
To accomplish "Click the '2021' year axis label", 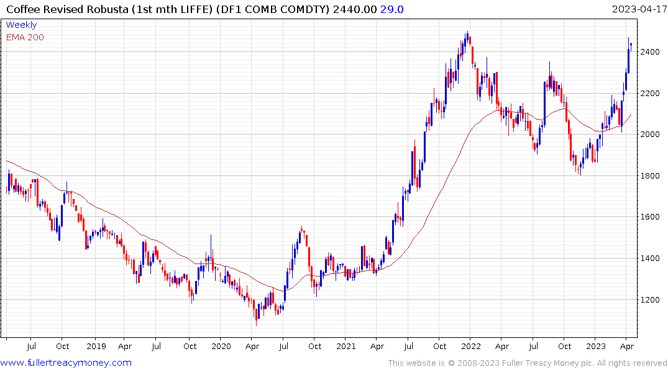I will point(346,346).
